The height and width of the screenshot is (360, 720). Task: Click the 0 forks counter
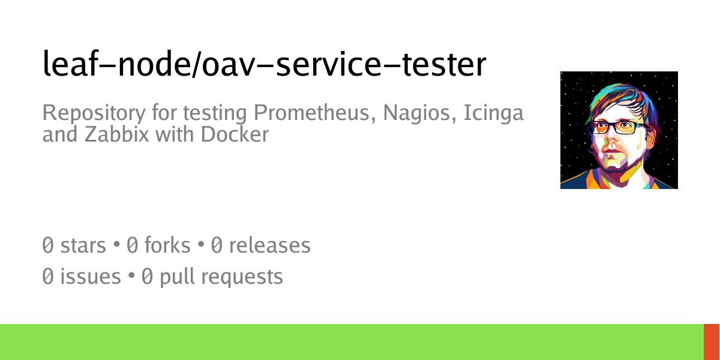158,245
